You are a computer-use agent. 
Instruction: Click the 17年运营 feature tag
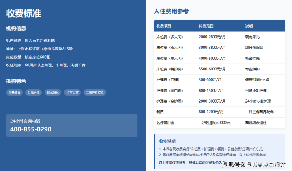tap(73, 92)
